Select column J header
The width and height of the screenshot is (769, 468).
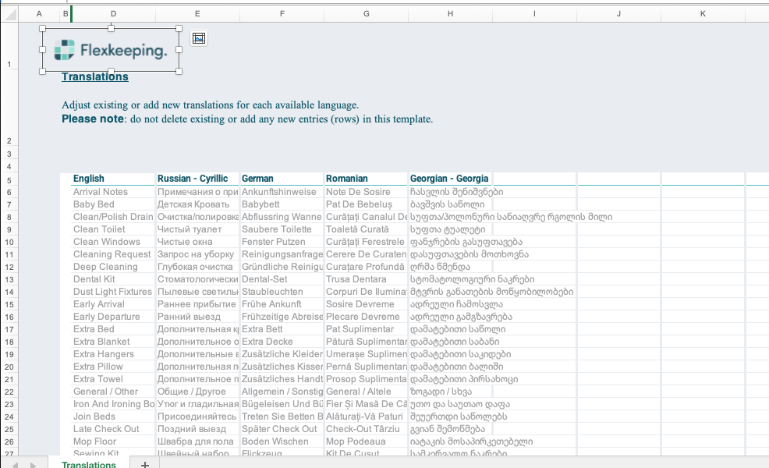click(619, 14)
